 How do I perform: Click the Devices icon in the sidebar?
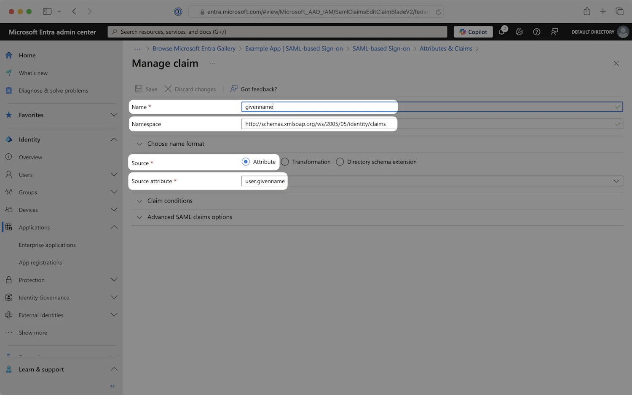click(x=9, y=210)
